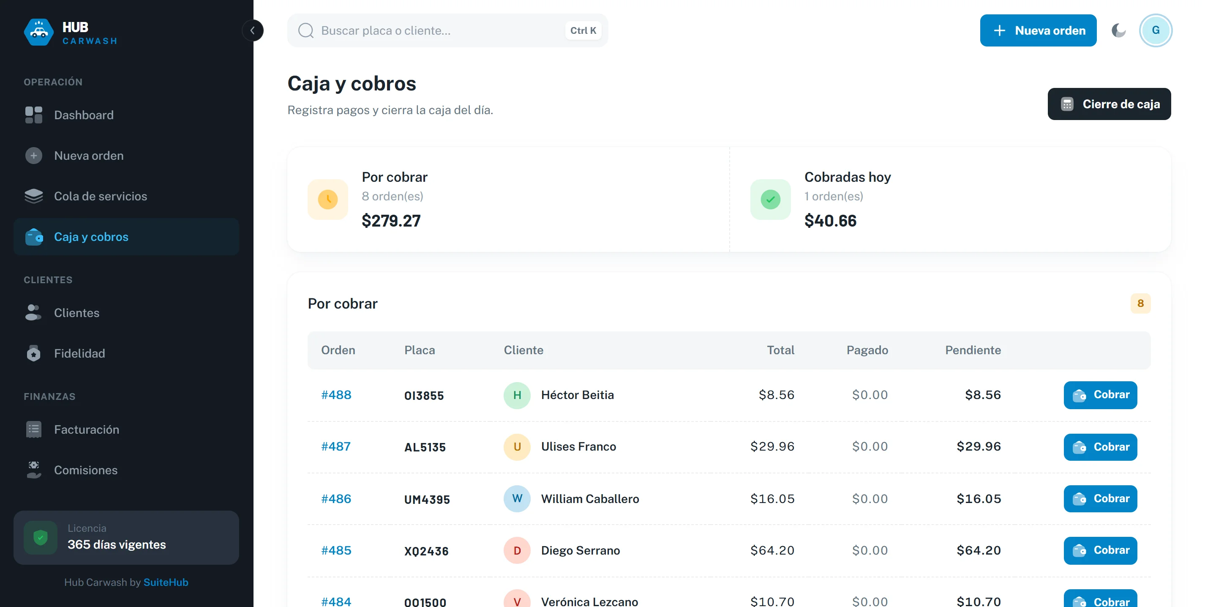Focus the Buscar placa o cliente field
The width and height of the screenshot is (1205, 607).
tap(447, 30)
